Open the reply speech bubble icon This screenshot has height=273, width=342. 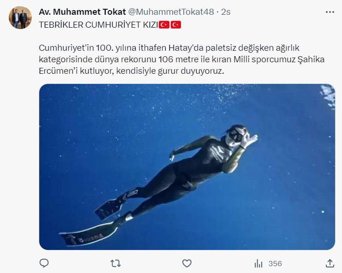pos(44,263)
